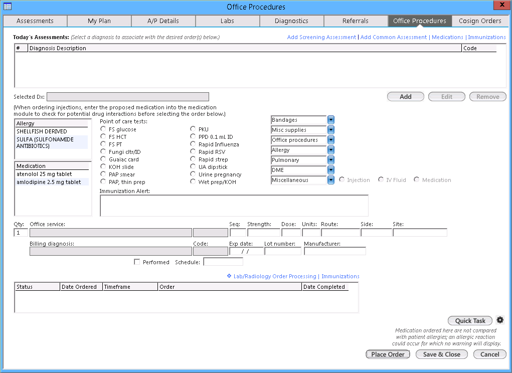Click the Diagnosis Description column header
The width and height of the screenshot is (512, 373).
[x=245, y=48]
